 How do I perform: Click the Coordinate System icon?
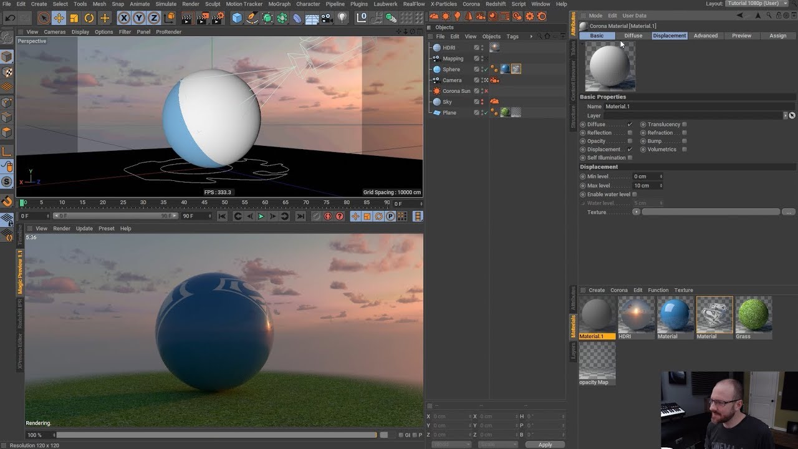pyautogui.click(x=169, y=18)
